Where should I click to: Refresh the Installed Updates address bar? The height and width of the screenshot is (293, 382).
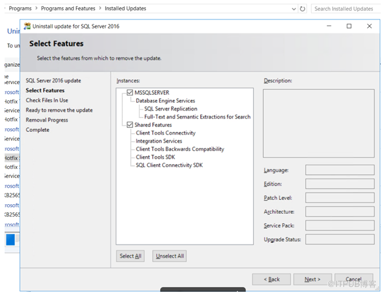click(302, 9)
